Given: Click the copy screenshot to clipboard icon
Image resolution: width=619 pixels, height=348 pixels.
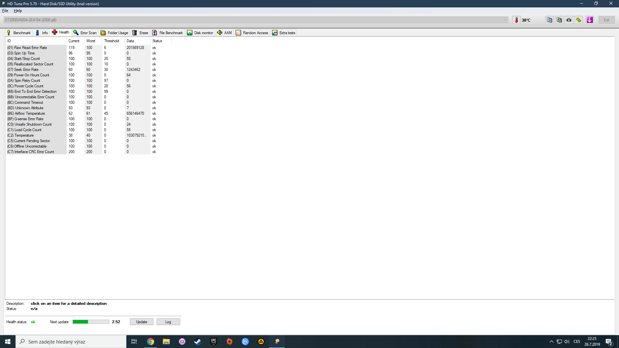Looking at the screenshot, I should pyautogui.click(x=559, y=20).
